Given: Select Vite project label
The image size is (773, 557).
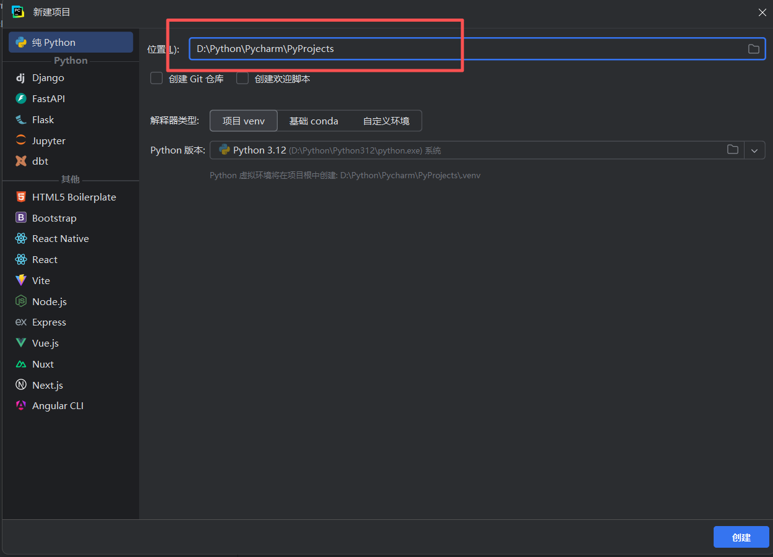Looking at the screenshot, I should click(41, 280).
